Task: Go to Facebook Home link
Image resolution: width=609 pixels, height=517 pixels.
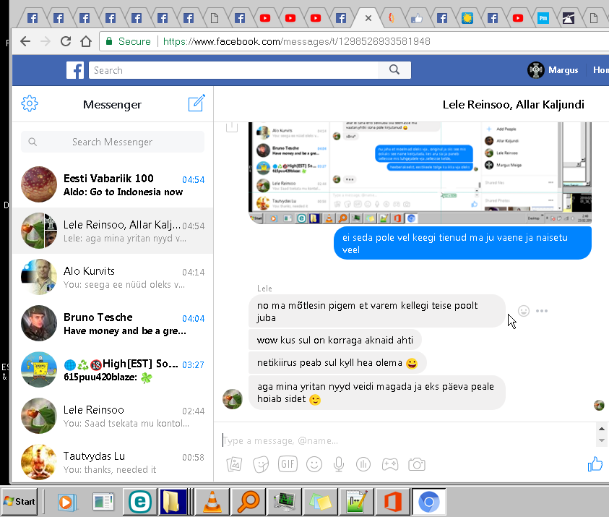Action: [600, 70]
